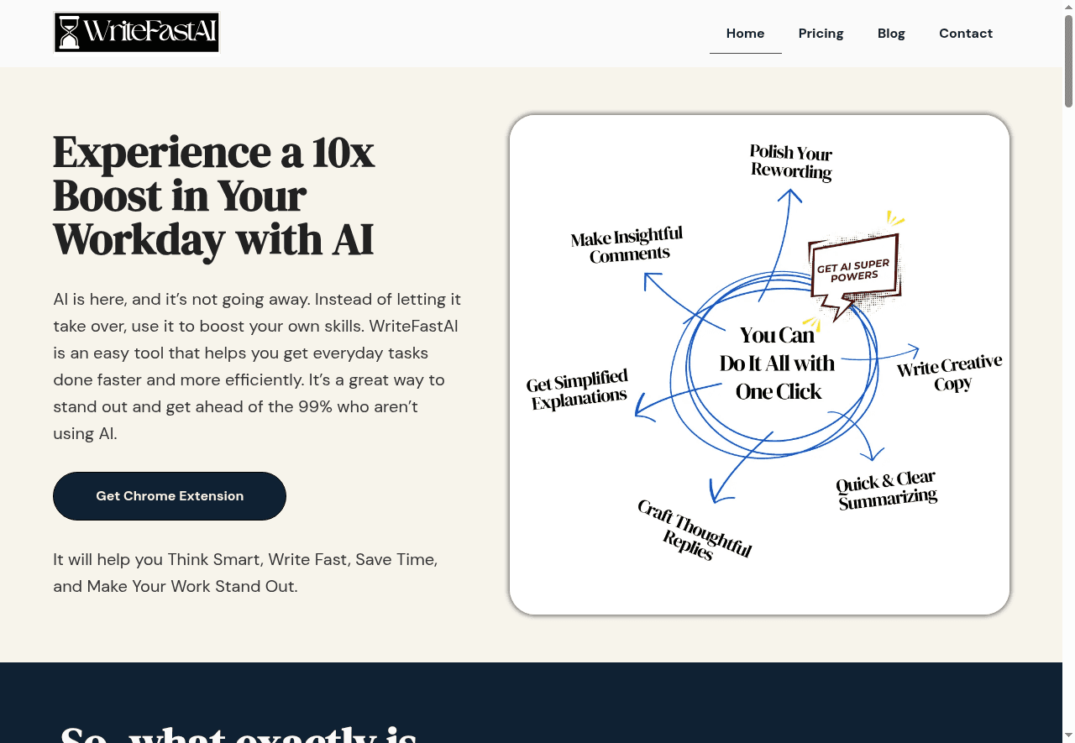Select the 'Polish Your Rewording' label
The width and height of the screenshot is (1075, 743).
pos(790,161)
